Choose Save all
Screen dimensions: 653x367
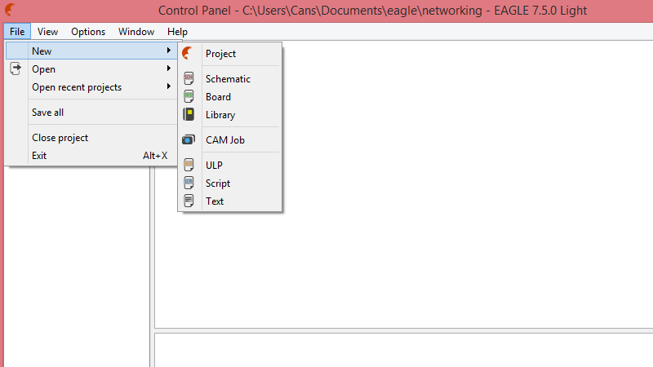point(91,113)
